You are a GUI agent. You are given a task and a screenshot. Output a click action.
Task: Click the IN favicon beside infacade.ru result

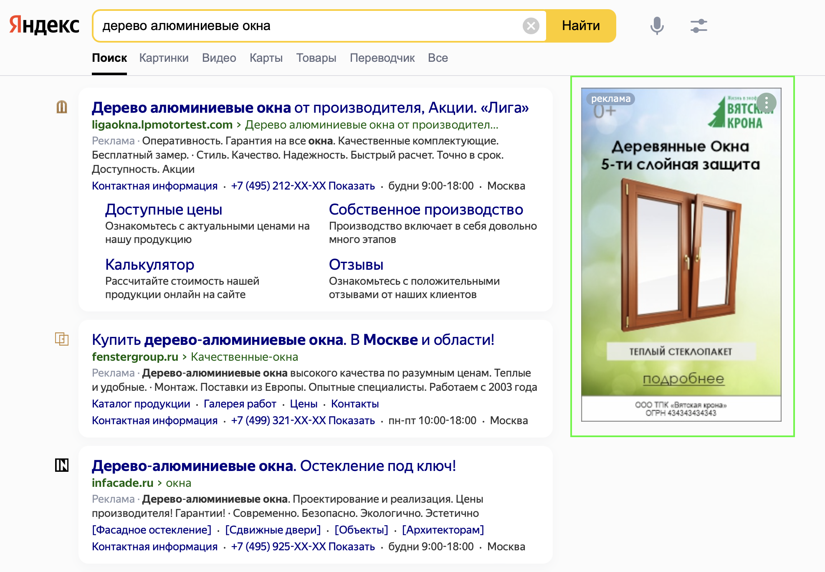click(x=62, y=466)
